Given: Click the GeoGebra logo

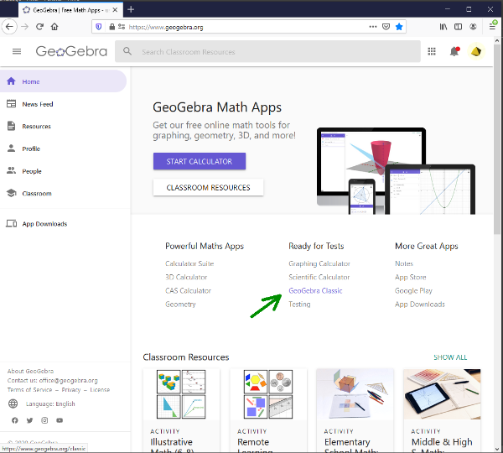Looking at the screenshot, I should 71,51.
